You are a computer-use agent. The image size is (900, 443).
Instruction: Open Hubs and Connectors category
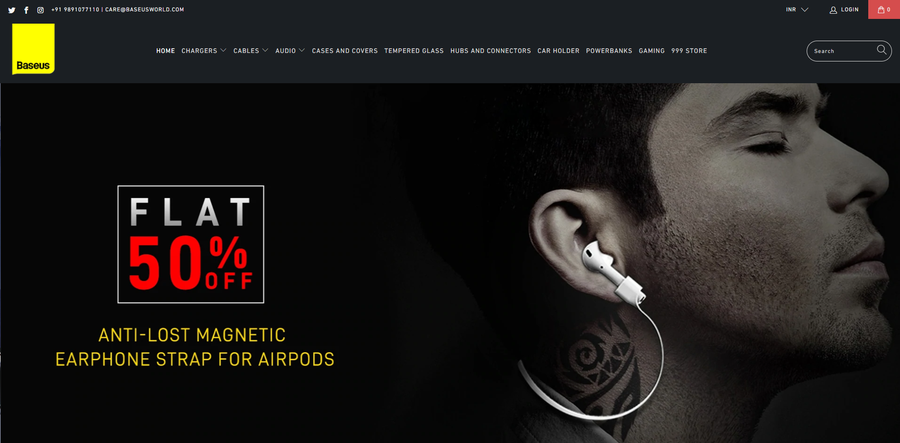click(491, 51)
